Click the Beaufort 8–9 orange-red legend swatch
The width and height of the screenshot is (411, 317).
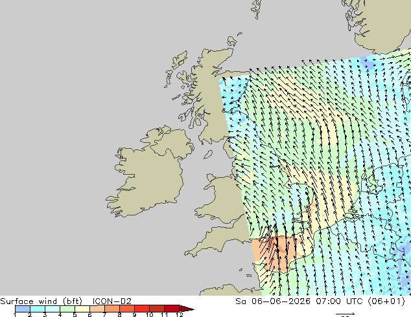(x=127, y=309)
